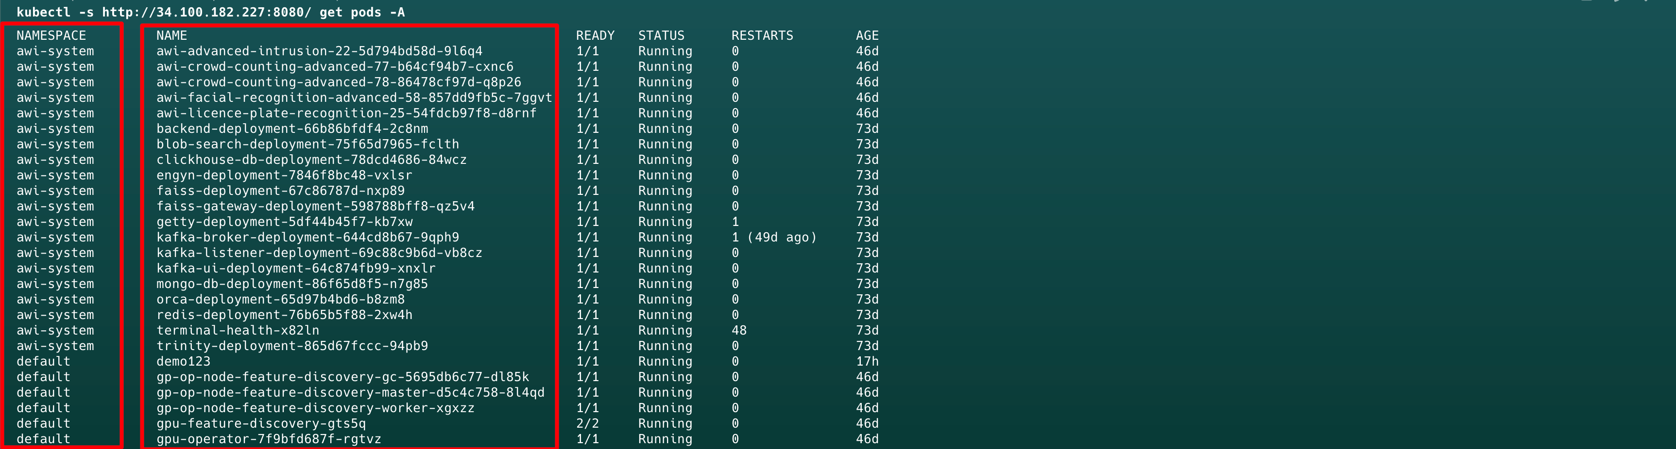This screenshot has height=449, width=1676.
Task: Click the '1 (49d ago)' restarts entry
Action: (x=773, y=237)
